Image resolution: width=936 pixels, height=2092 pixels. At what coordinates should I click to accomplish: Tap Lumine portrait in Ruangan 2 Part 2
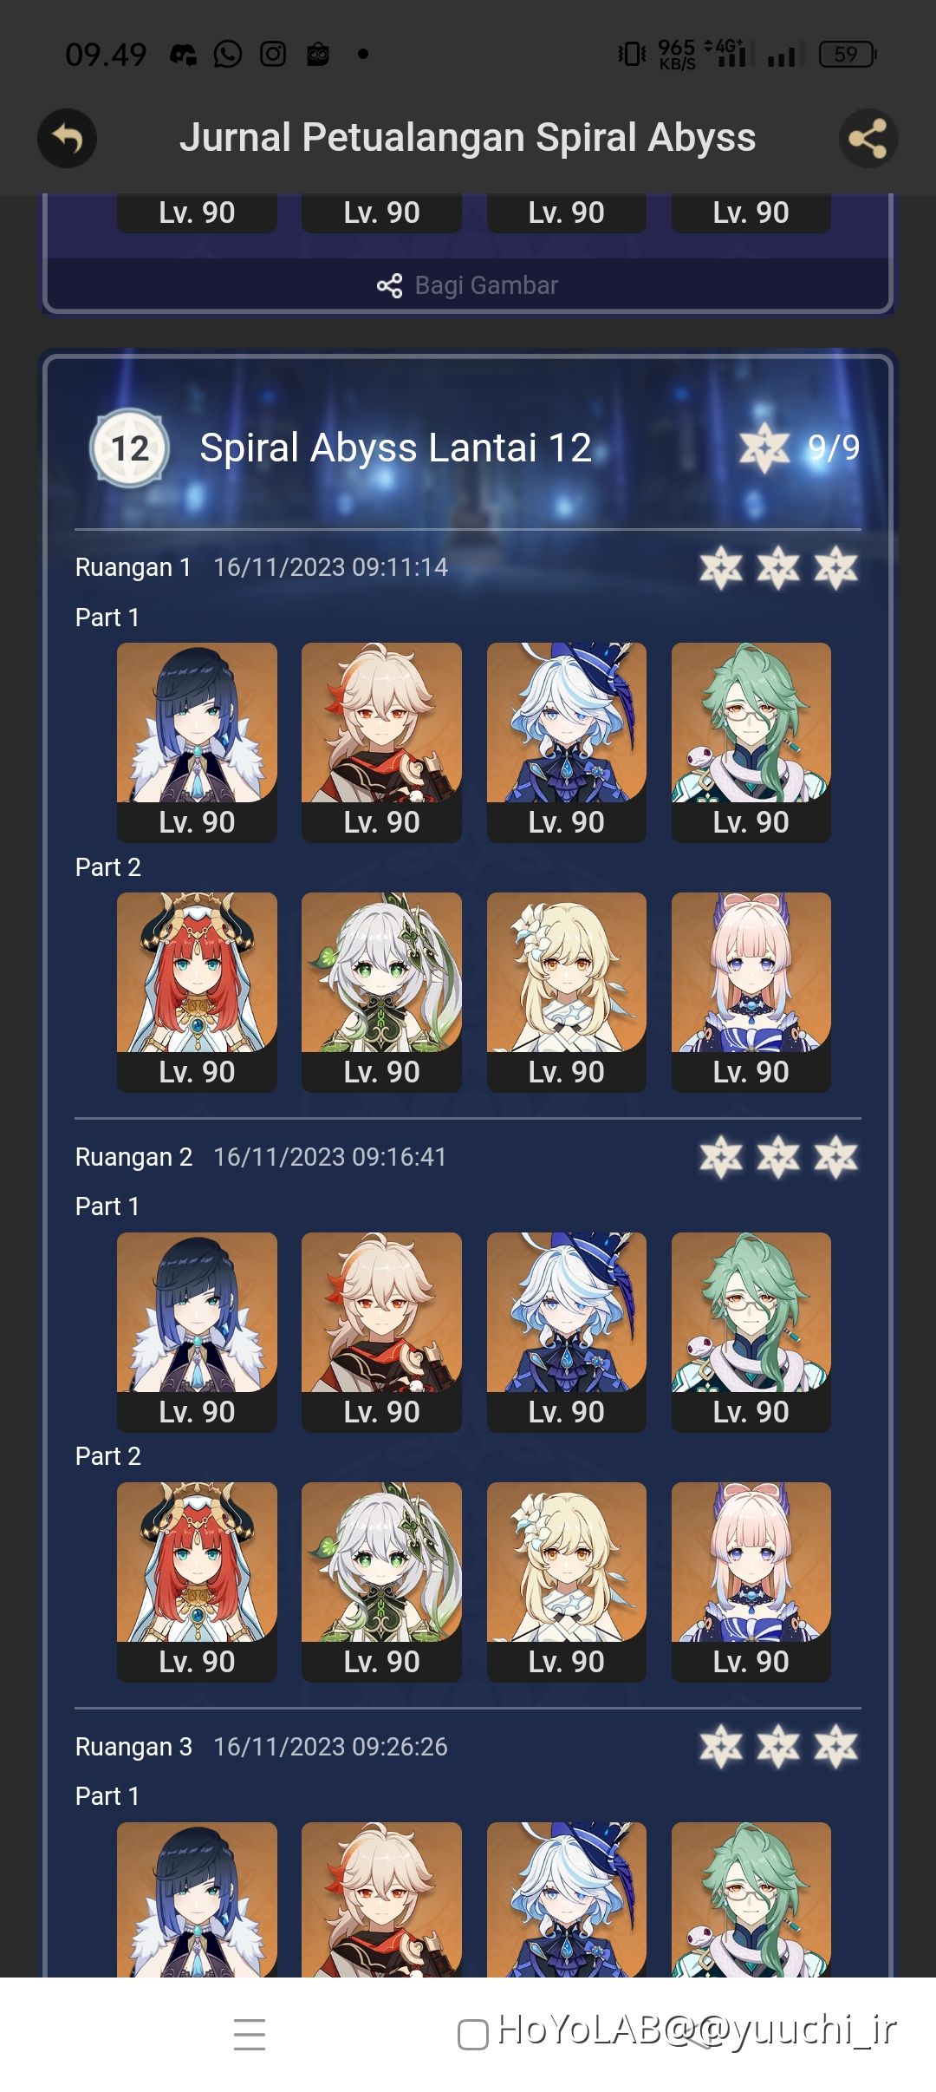[567, 1582]
